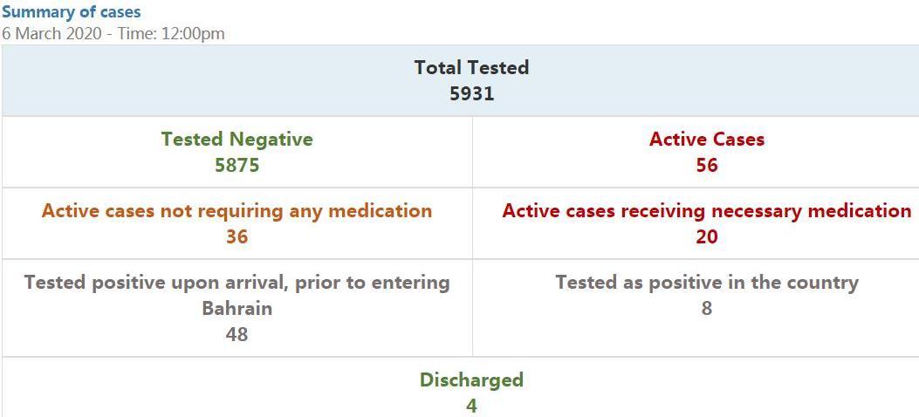The image size is (919, 417).
Task: Click Active cases receiving necessary medication
Action: pos(707,210)
